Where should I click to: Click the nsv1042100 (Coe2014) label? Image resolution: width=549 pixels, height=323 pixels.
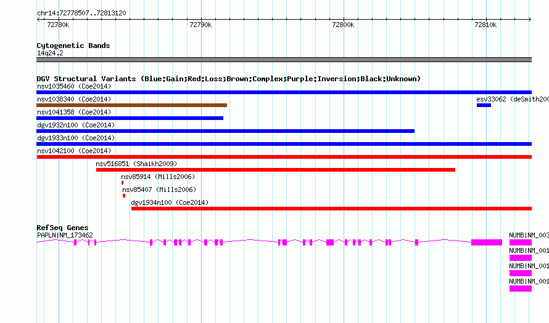(74, 151)
